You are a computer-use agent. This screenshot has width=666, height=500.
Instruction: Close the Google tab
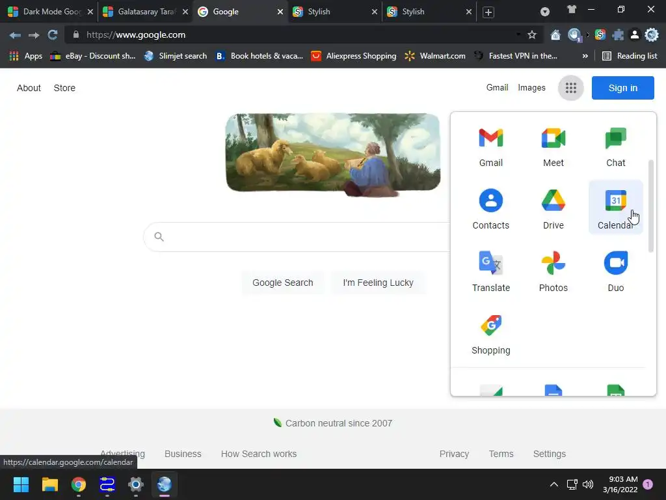[x=280, y=12]
